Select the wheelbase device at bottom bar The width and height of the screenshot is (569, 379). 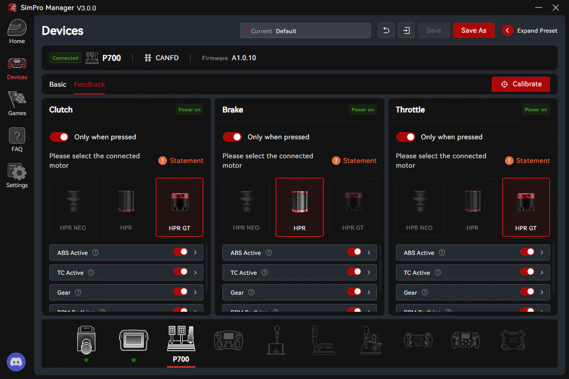point(86,340)
